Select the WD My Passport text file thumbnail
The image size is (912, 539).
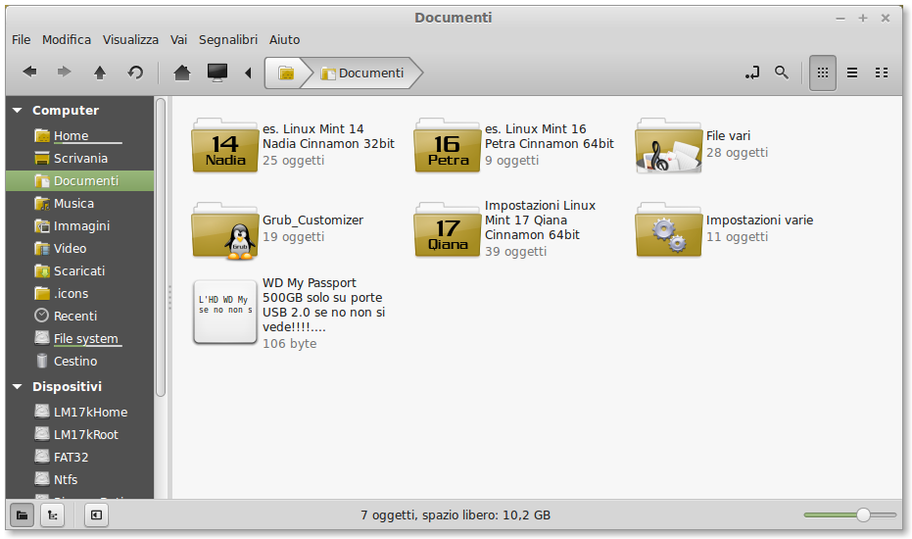tap(225, 312)
